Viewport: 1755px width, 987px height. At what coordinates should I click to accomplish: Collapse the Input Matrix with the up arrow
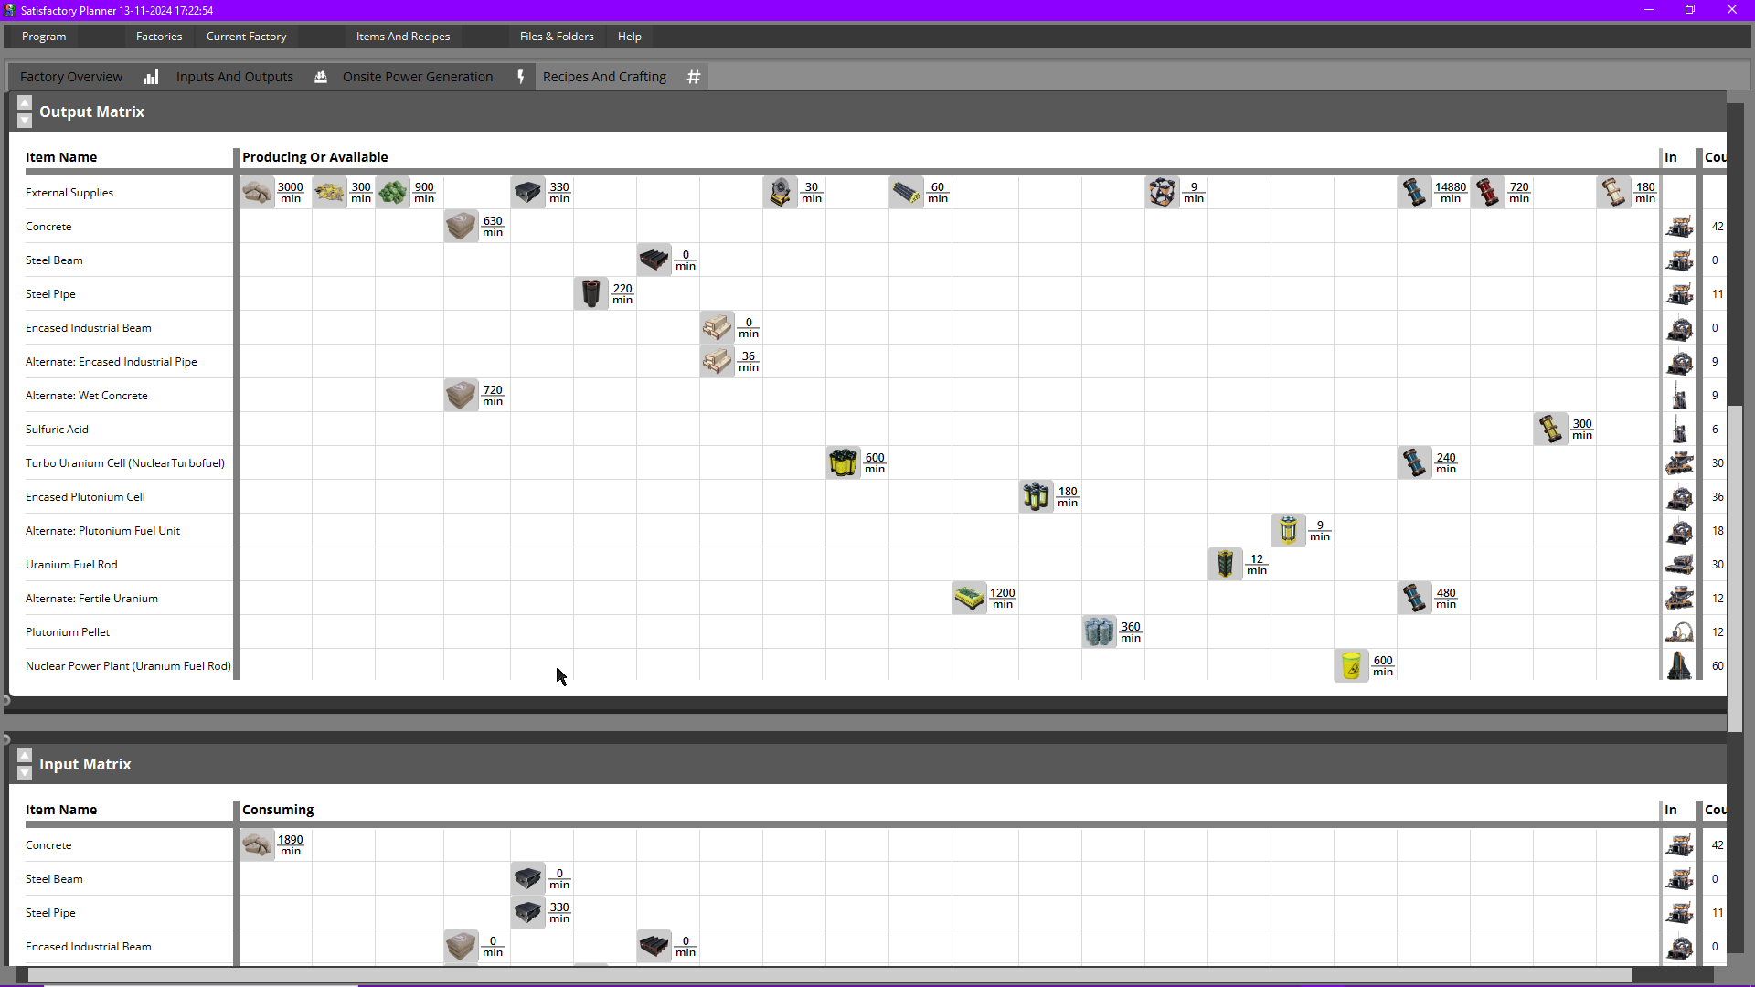pos(24,755)
